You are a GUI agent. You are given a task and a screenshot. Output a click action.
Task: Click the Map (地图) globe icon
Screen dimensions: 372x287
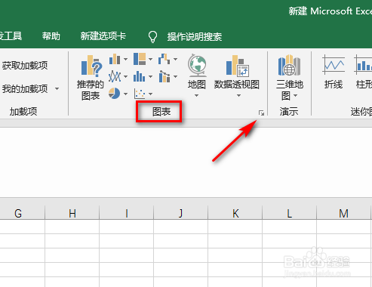pos(197,66)
